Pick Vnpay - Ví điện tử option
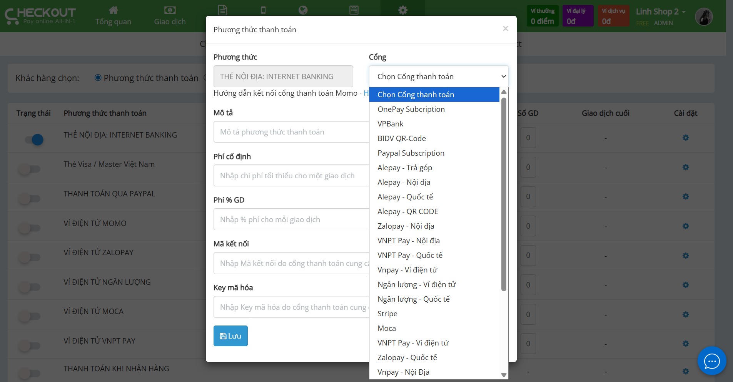This screenshot has height=382, width=733. pyautogui.click(x=434, y=270)
